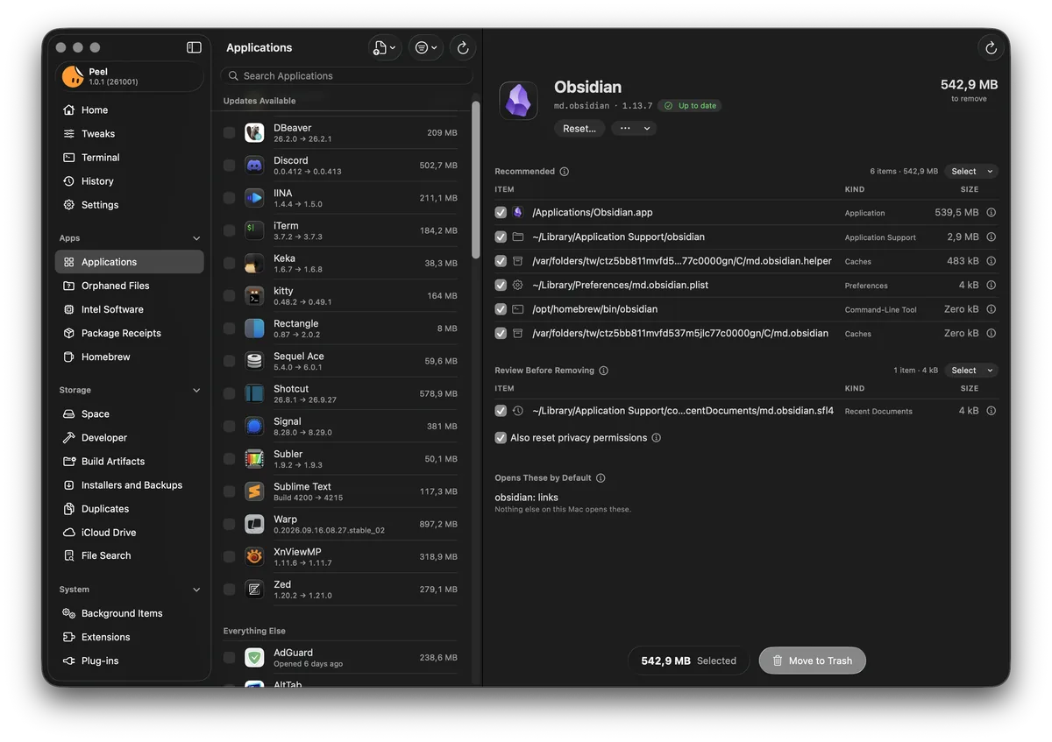Open Background Items under System
Image resolution: width=1052 pixels, height=742 pixels.
tap(129, 613)
